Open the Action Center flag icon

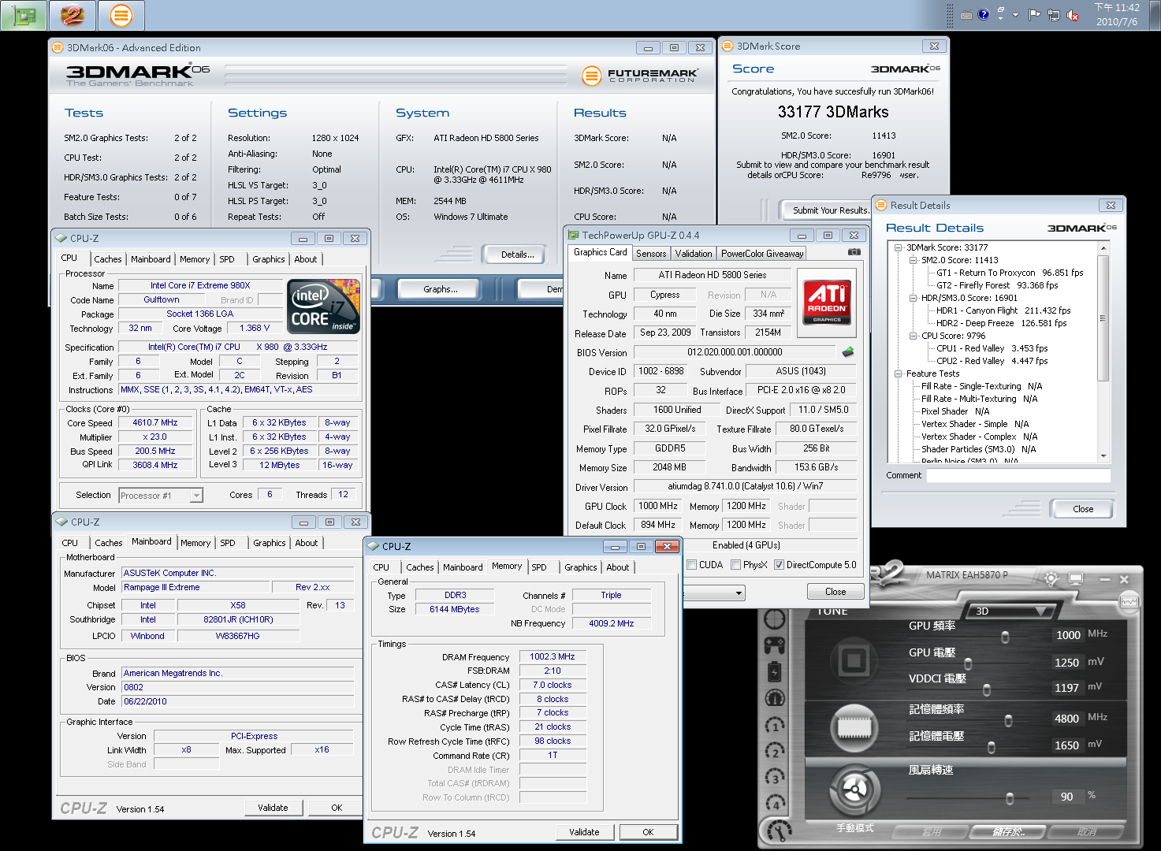(1035, 15)
